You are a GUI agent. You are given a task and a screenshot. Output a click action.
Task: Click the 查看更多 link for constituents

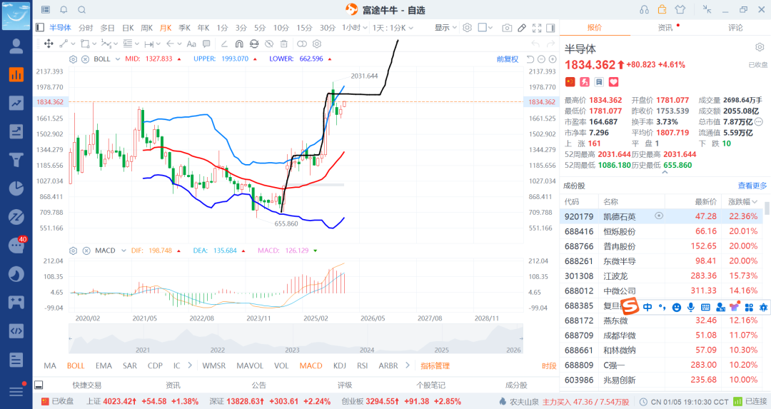(752, 186)
